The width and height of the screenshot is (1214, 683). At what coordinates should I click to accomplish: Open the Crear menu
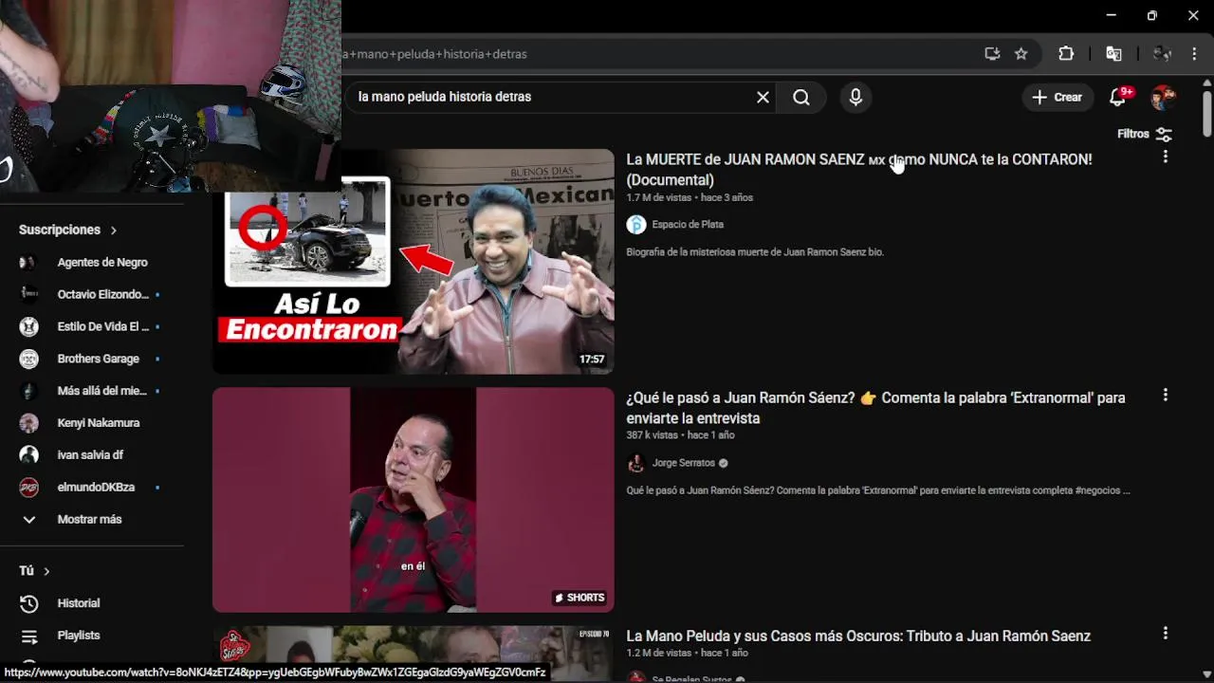(1058, 97)
